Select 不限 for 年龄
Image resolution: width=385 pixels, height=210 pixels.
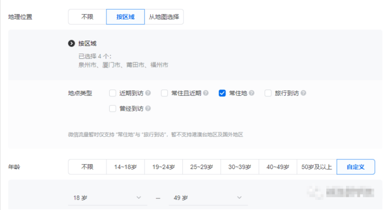87,167
